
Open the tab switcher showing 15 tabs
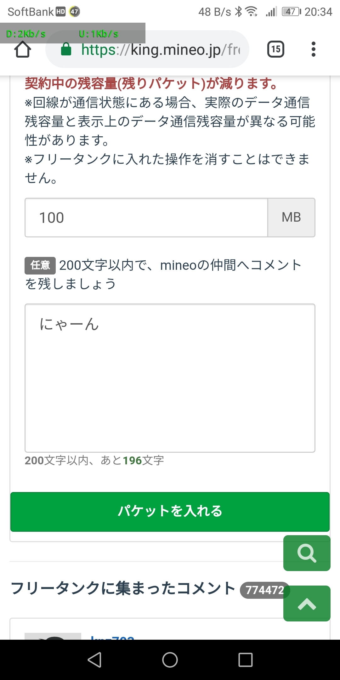275,49
